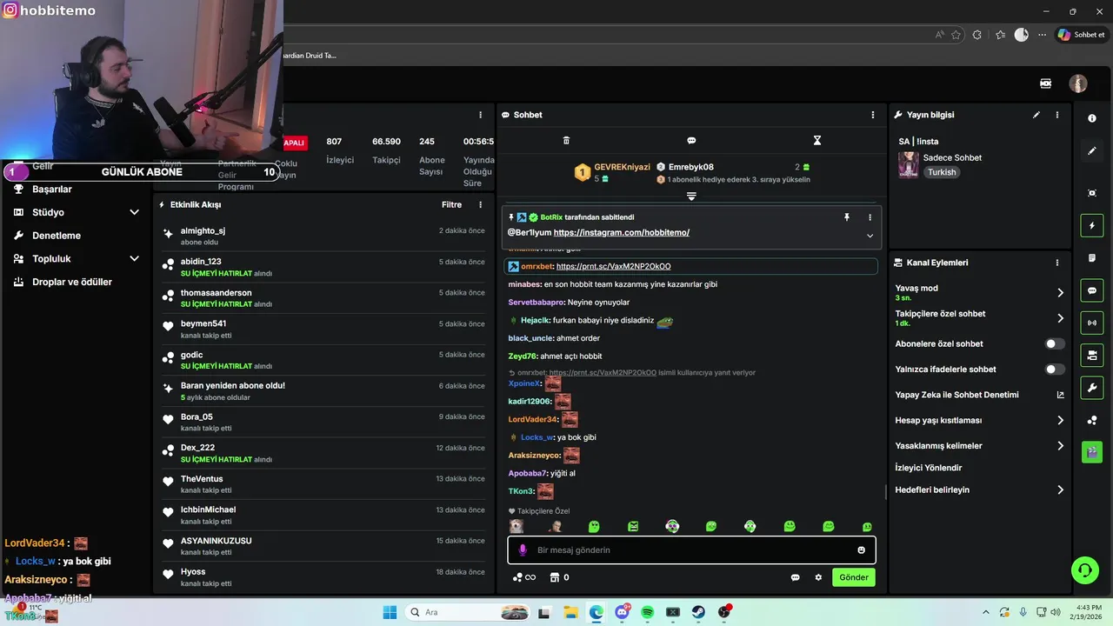Click the trash icon in the Sohbet panel
The height and width of the screenshot is (626, 1113).
[x=566, y=140]
